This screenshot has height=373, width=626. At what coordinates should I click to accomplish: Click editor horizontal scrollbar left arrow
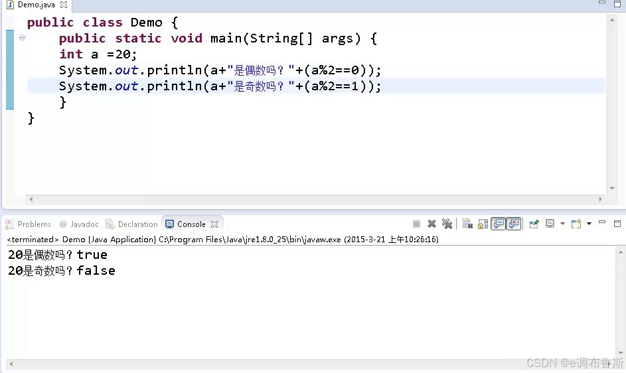tap(31, 199)
